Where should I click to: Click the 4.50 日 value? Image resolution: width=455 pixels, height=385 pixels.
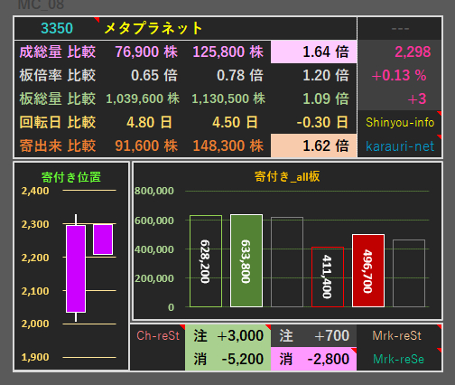[x=235, y=122]
